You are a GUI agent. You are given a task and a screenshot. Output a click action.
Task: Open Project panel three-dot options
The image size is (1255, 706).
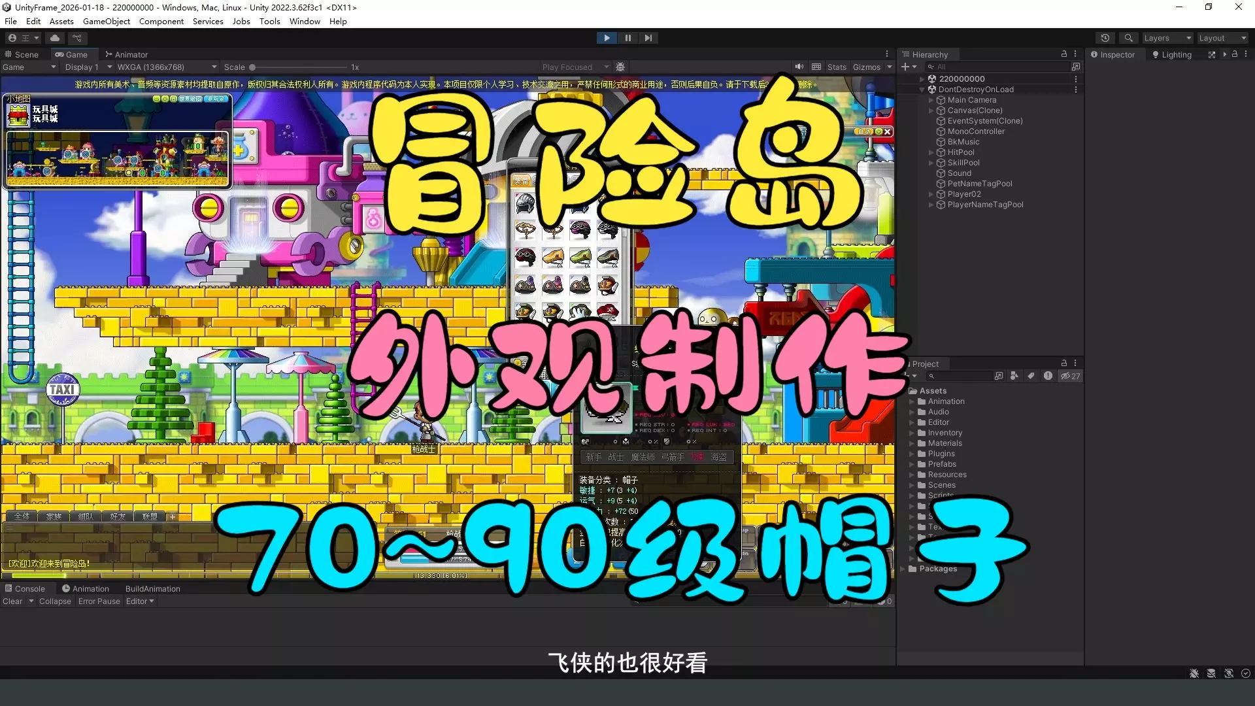point(1075,363)
